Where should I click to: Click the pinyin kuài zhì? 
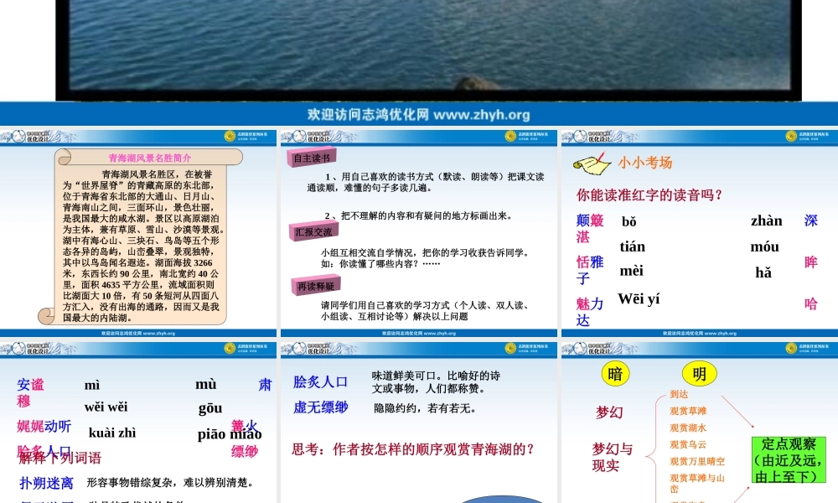tap(112, 433)
